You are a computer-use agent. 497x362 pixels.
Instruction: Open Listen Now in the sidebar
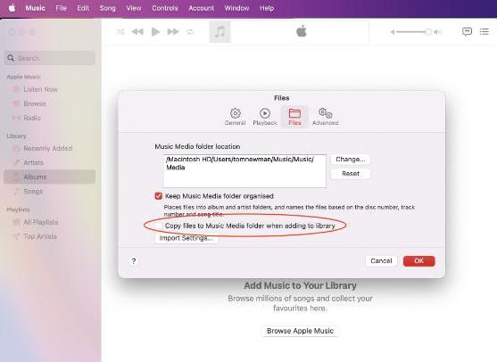tap(50, 90)
